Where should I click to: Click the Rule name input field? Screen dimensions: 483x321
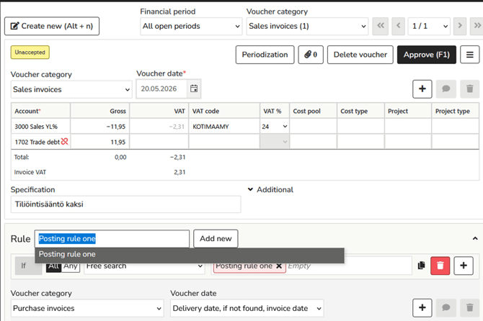tap(112, 239)
